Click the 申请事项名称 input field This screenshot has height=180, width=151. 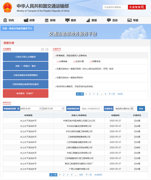91,109
